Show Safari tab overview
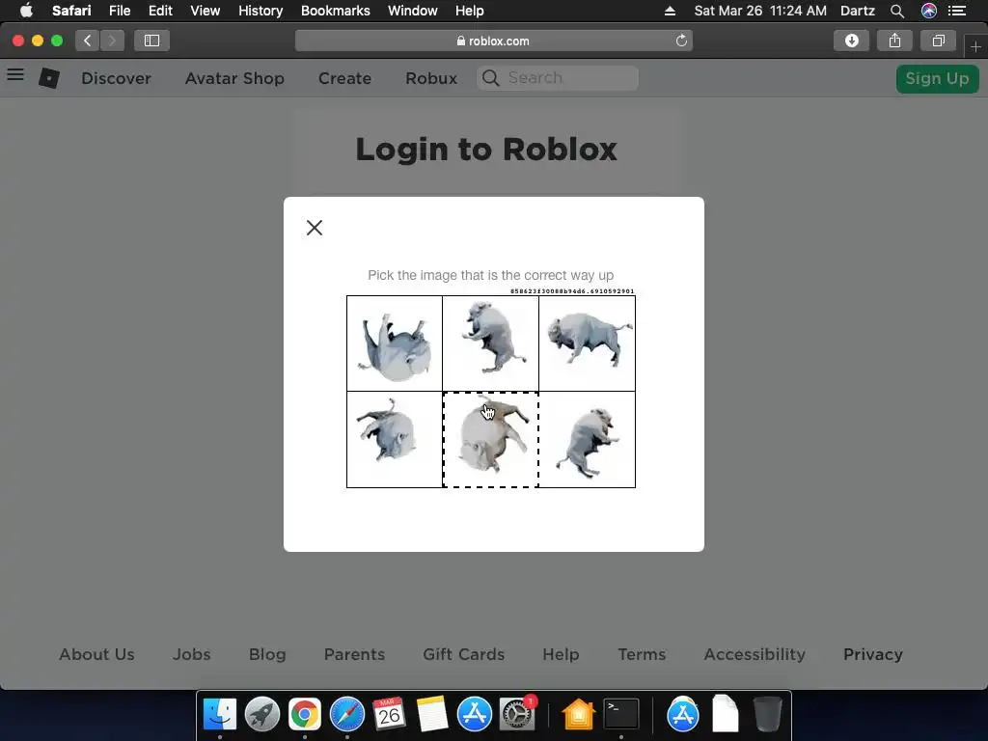Screen dimensions: 988x741 pyautogui.click(x=938, y=41)
